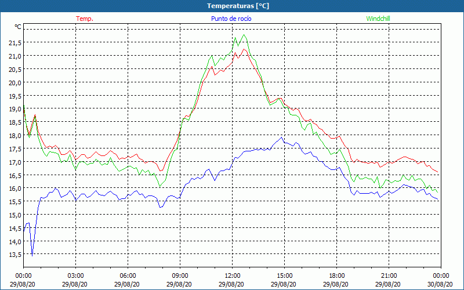Click the 15,5 y-axis value
464x290 pixels.
tap(15, 202)
